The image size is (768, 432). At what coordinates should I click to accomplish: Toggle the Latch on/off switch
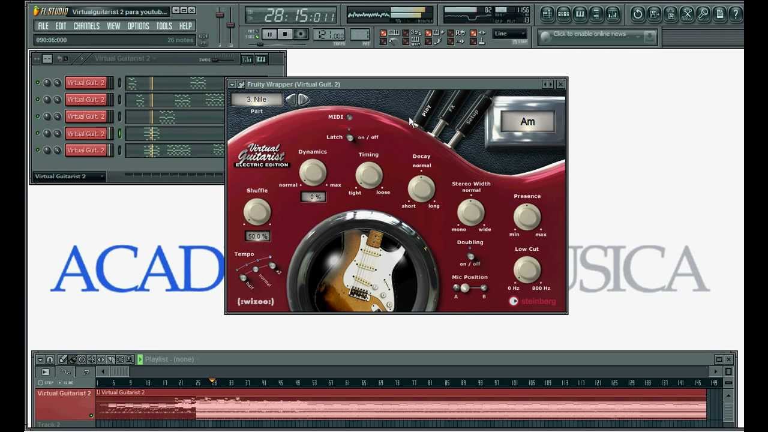[x=350, y=137]
